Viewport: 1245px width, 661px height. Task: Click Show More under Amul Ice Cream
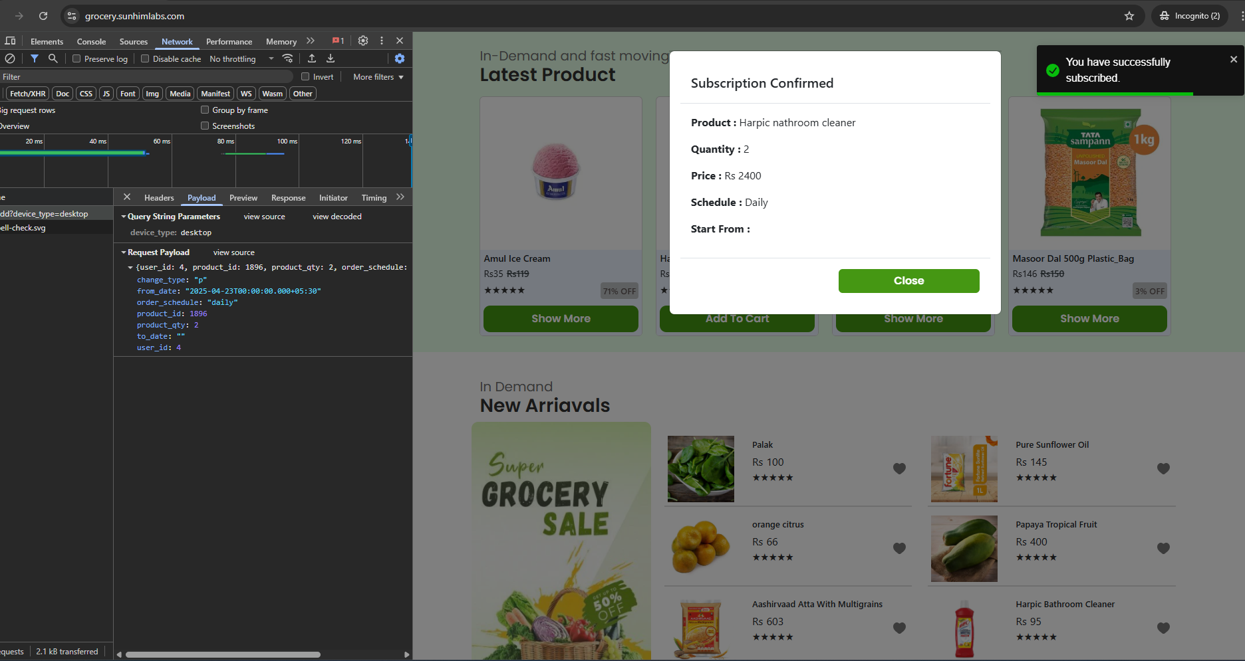click(561, 319)
